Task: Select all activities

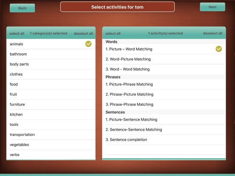Action: [x=113, y=34]
